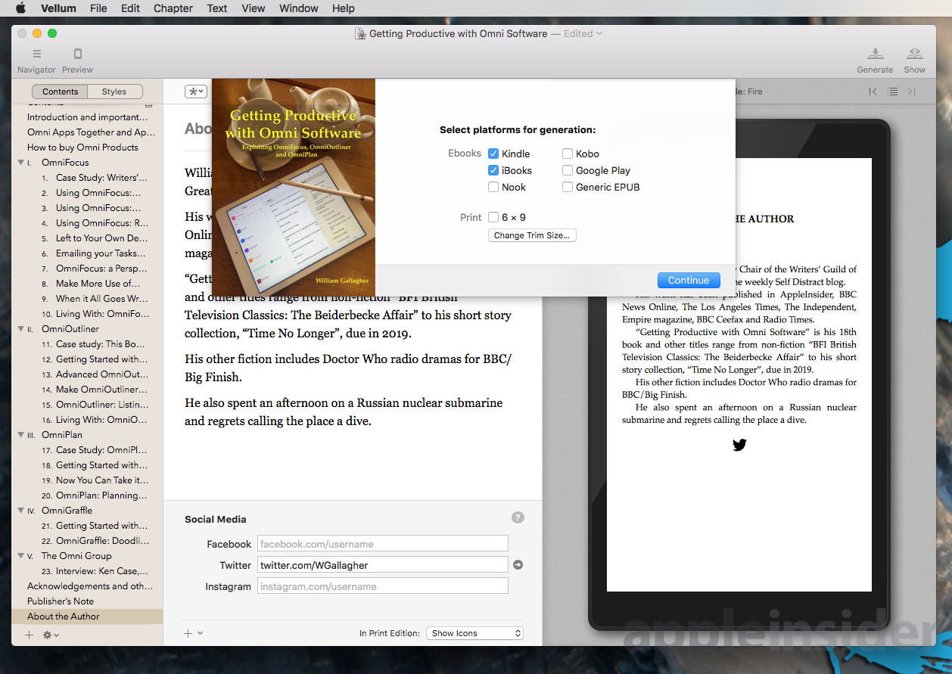Collapse the OmniGraffle section
The width and height of the screenshot is (952, 674).
pos(20,511)
